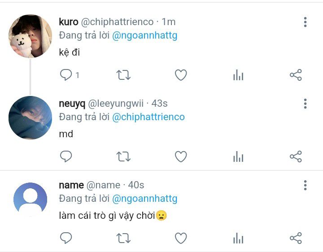Viewport: 323px width, 252px height.
Task: Reply to neuyq's "md" tweet
Action: point(66,156)
